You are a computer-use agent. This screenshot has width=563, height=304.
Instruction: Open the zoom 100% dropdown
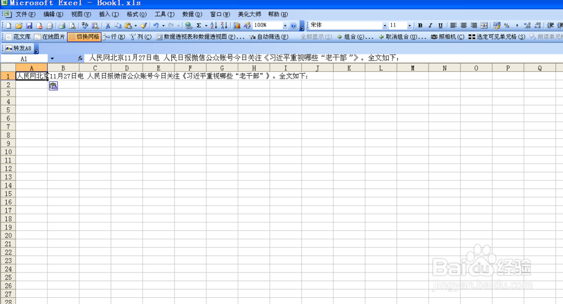pos(285,25)
